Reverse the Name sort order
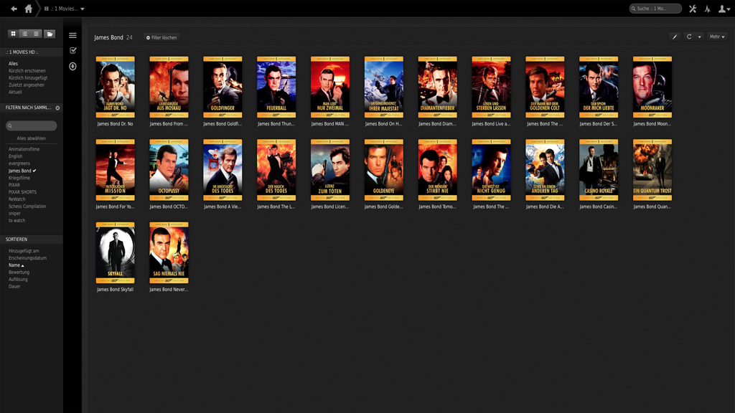This screenshot has height=413, width=735. click(16, 265)
